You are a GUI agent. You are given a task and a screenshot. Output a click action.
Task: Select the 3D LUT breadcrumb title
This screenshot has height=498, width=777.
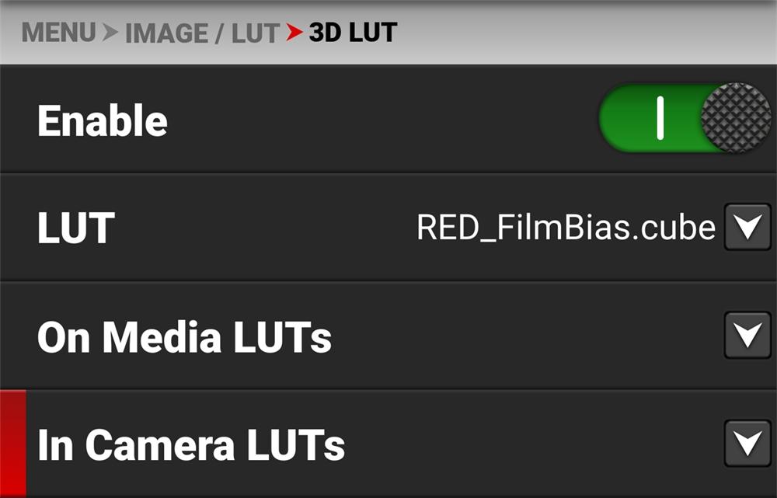point(353,33)
